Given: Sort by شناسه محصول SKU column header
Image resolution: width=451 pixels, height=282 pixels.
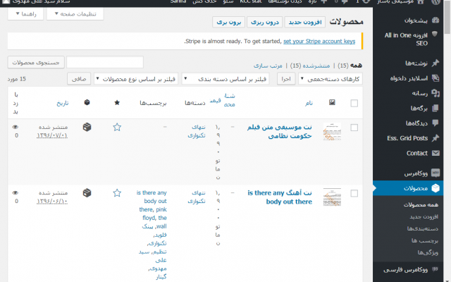Looking at the screenshot, I should click(x=229, y=100).
